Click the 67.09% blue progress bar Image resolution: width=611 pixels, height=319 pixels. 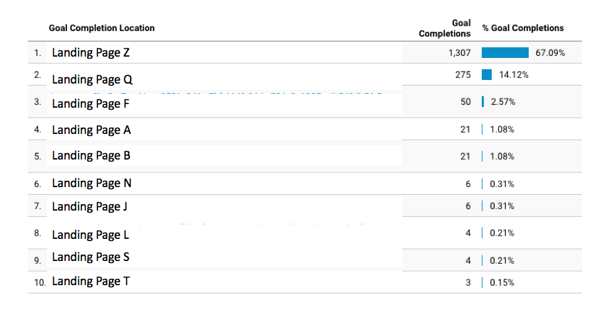[x=505, y=52]
